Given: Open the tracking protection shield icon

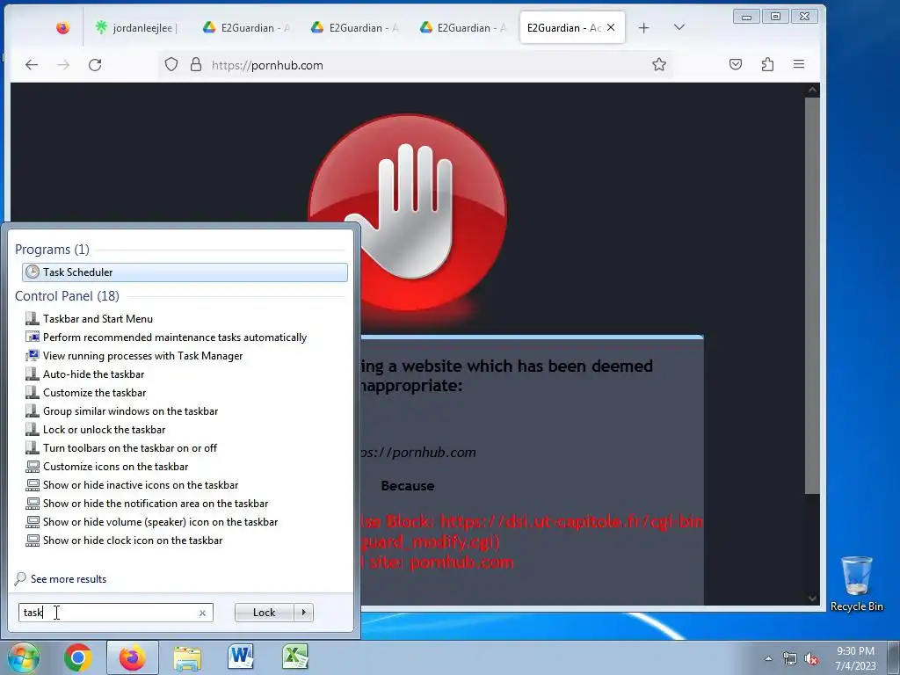Looking at the screenshot, I should [x=171, y=64].
